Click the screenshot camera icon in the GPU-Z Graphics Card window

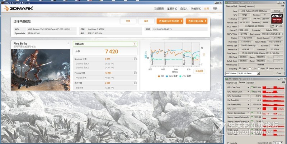(x=283, y=6)
